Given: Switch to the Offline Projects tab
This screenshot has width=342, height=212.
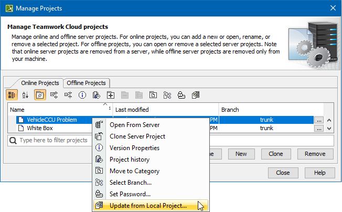Looking at the screenshot, I should 87,83.
